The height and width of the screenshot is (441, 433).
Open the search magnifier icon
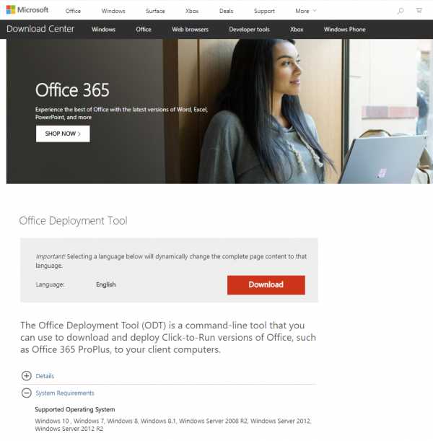(401, 11)
